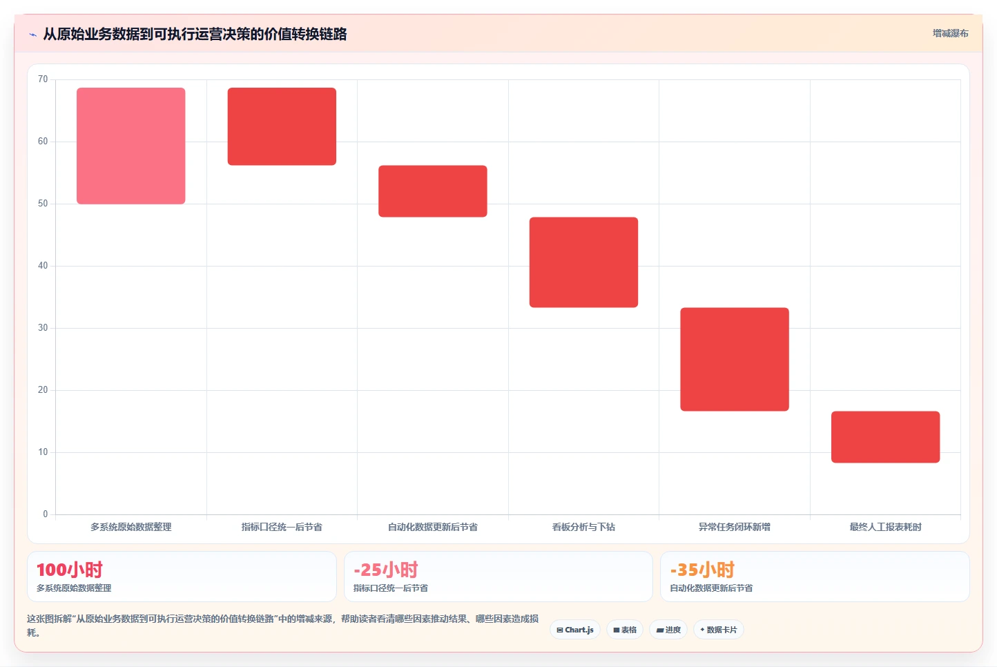Click x-axis label 多系统原始数据整理
The image size is (997, 667).
point(130,527)
